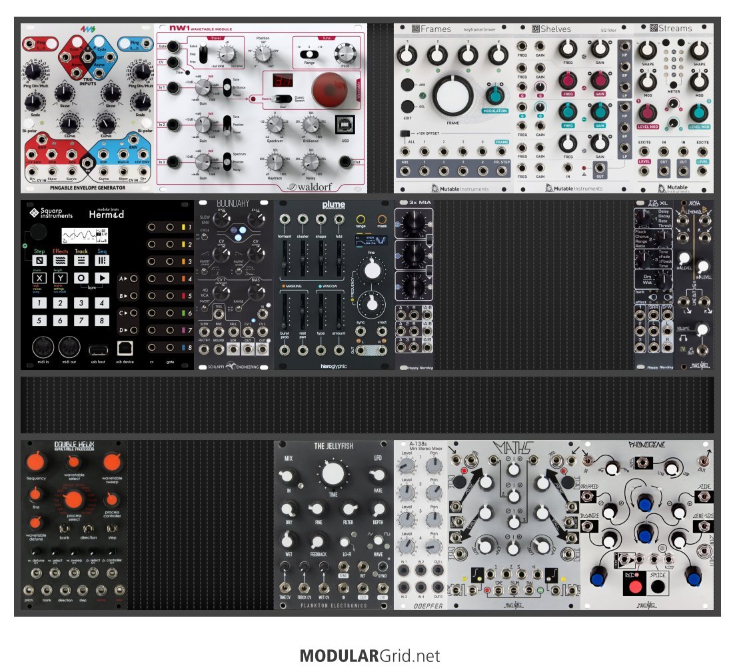Viewport: 741px width, 670px height.
Task: Click the Jellyfish large TIME knob
Action: tap(333, 474)
